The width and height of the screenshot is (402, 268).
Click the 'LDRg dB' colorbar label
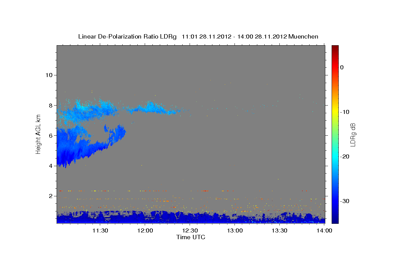pyautogui.click(x=352, y=135)
